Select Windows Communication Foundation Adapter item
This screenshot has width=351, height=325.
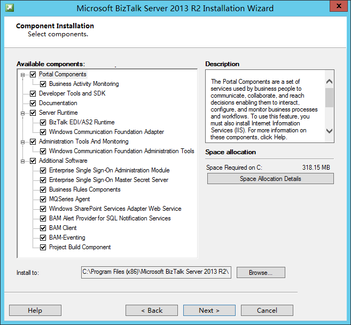click(x=106, y=132)
